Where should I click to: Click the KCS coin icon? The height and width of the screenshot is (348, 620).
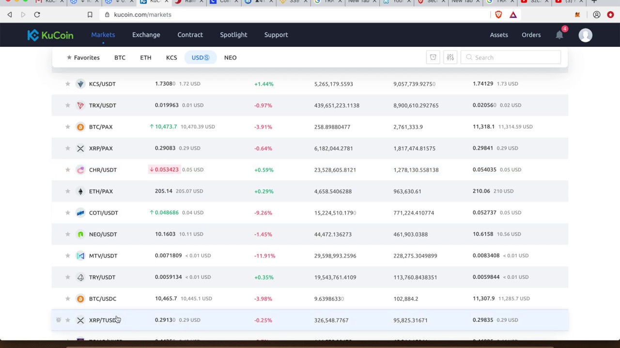click(80, 84)
